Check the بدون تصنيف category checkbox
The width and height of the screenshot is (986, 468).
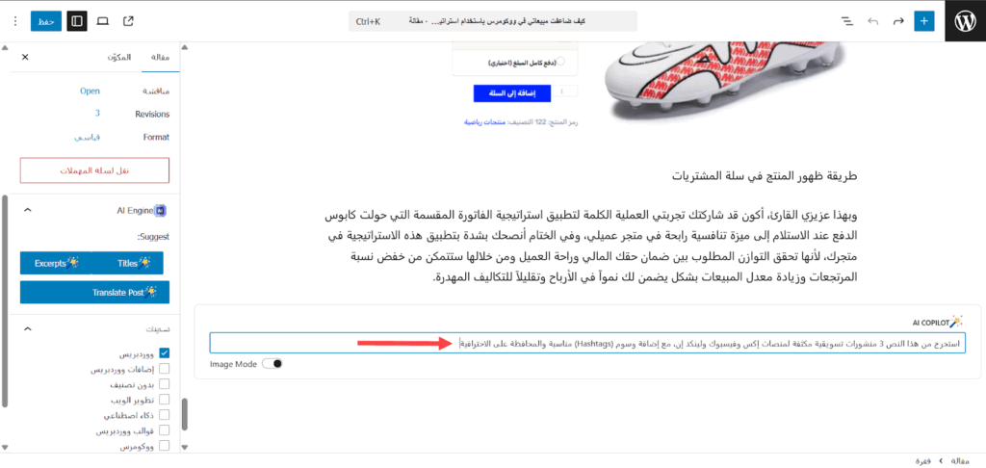tap(164, 384)
